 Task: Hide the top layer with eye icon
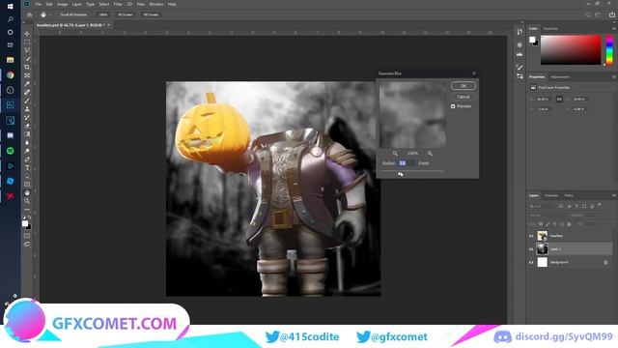[531, 236]
